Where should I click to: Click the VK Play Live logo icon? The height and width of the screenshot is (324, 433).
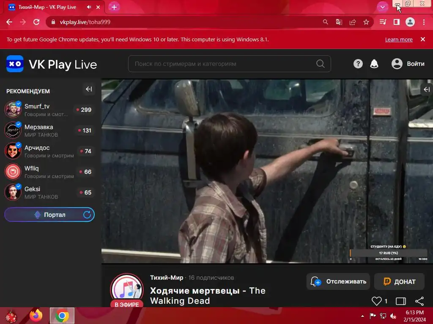15,64
